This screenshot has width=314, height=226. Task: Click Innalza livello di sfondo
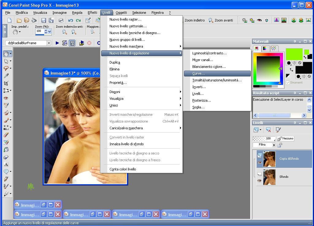point(142,144)
